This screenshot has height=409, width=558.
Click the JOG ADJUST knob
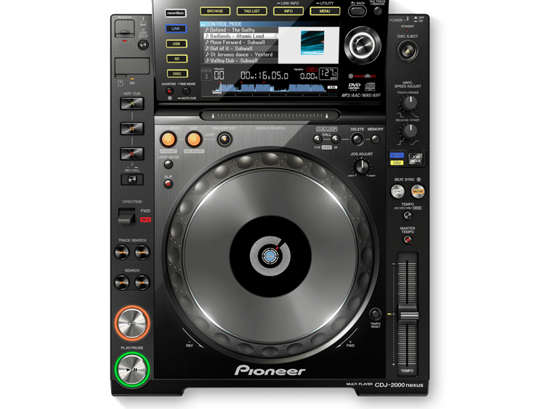click(362, 166)
